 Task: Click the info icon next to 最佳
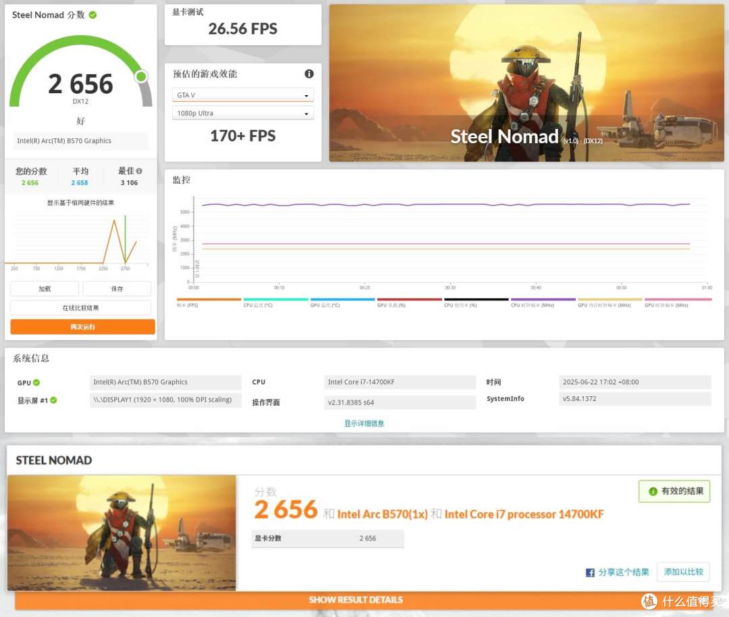(139, 171)
